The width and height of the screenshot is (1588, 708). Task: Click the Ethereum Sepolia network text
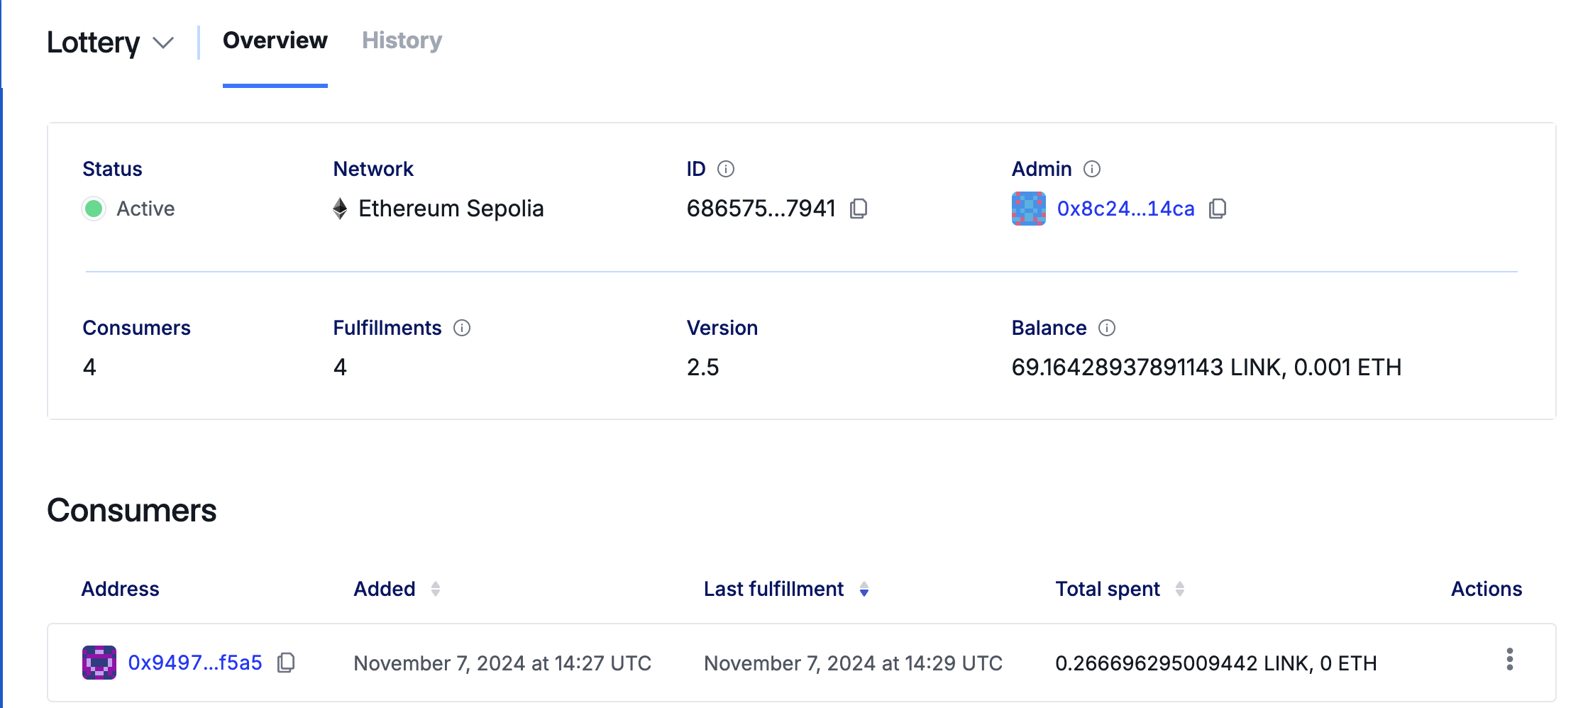point(451,209)
